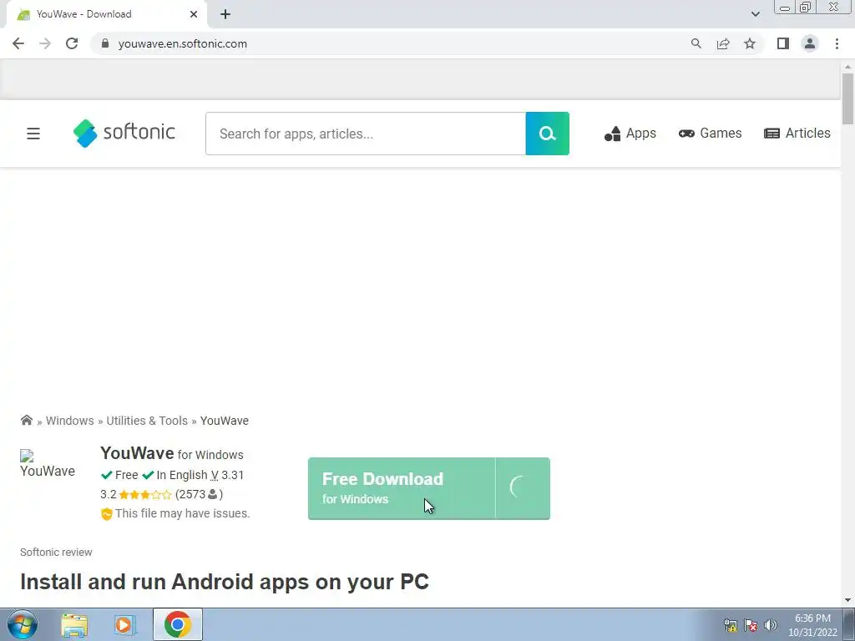Viewport: 855px width, 641px height.
Task: Open Chrome's three-dot menu
Action: (837, 43)
